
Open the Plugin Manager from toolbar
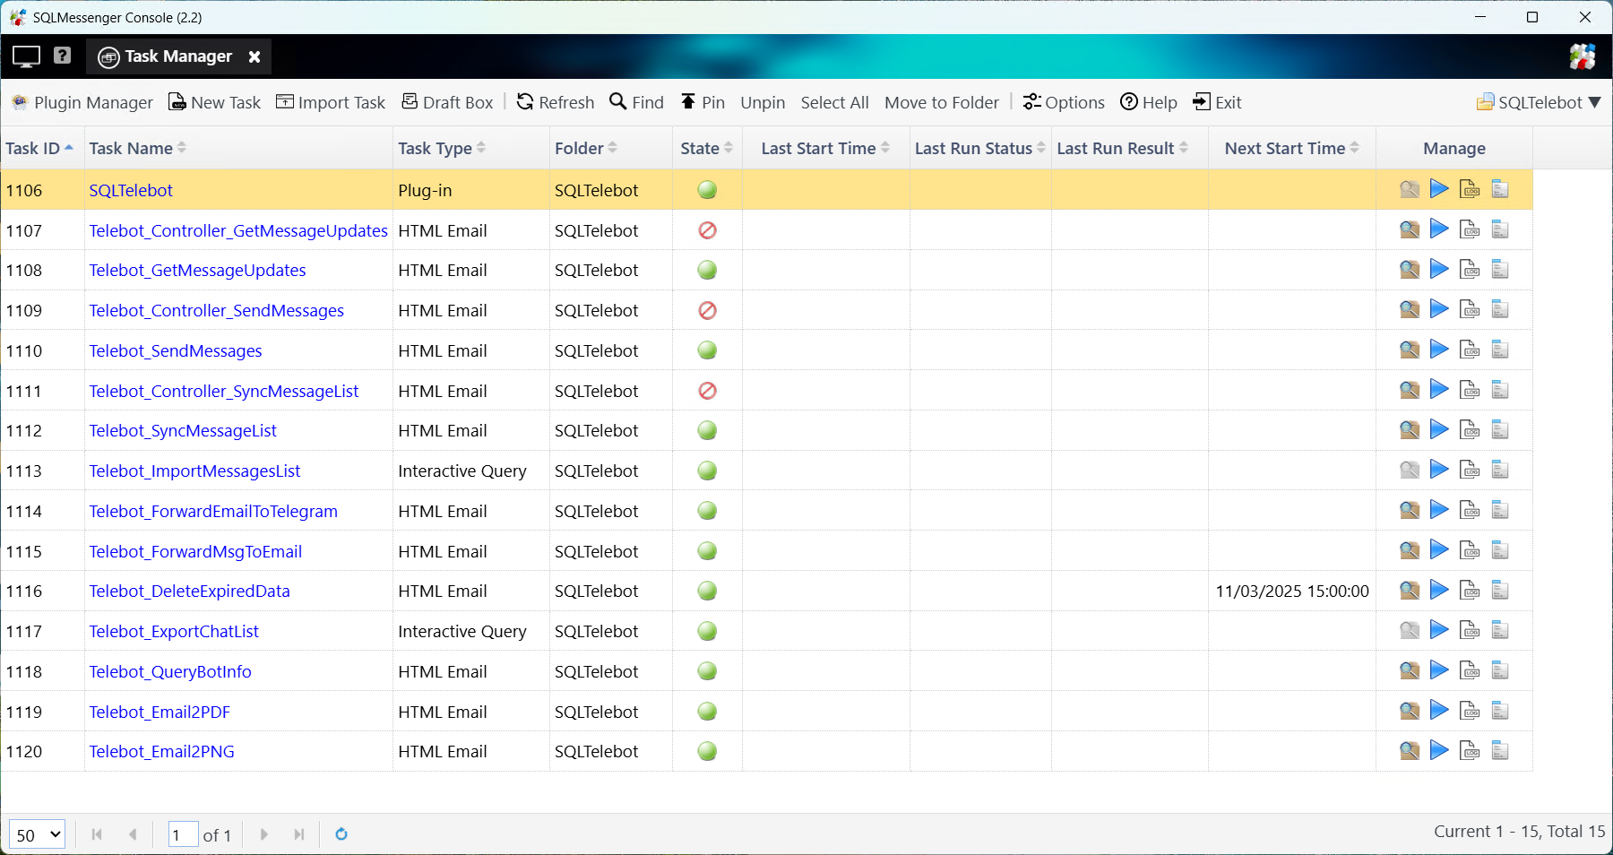pyautogui.click(x=82, y=102)
